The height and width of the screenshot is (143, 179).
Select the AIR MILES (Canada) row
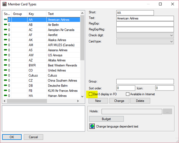coord(41,45)
